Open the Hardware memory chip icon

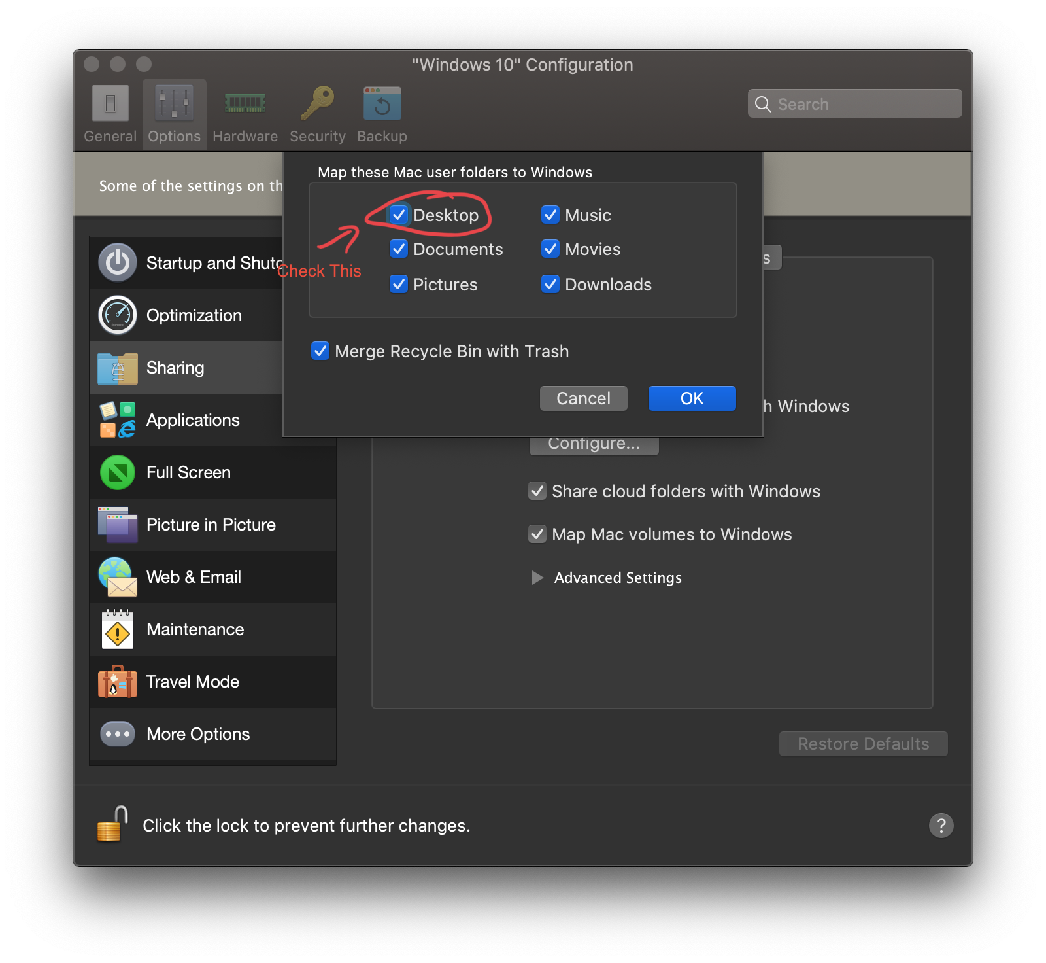[245, 103]
